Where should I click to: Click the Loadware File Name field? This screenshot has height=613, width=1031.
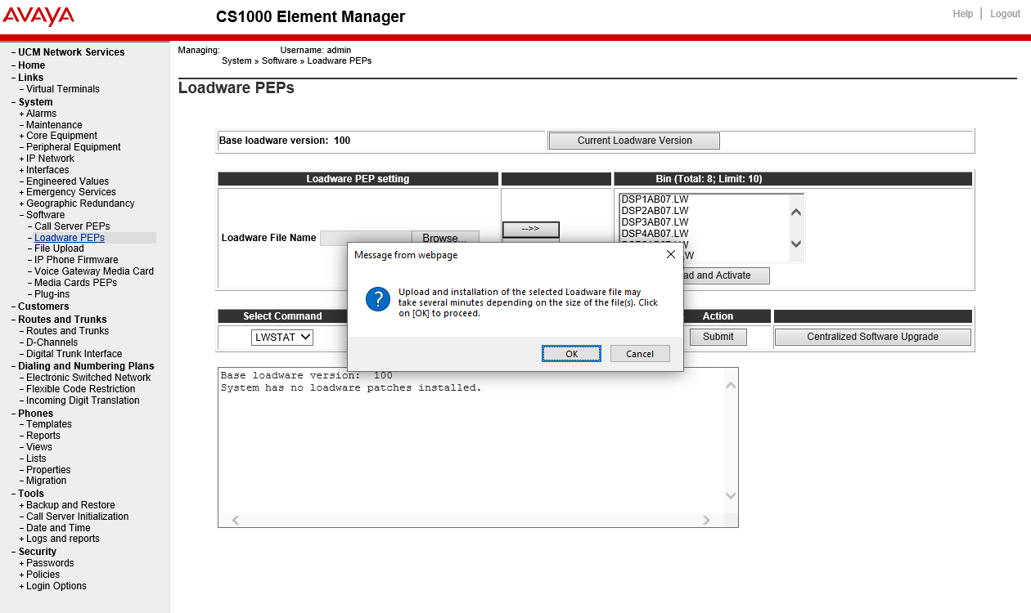(x=366, y=238)
